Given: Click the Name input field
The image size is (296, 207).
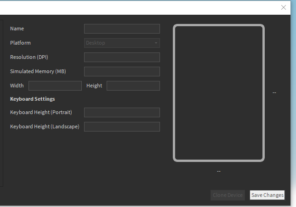Looking at the screenshot, I should click(122, 29).
